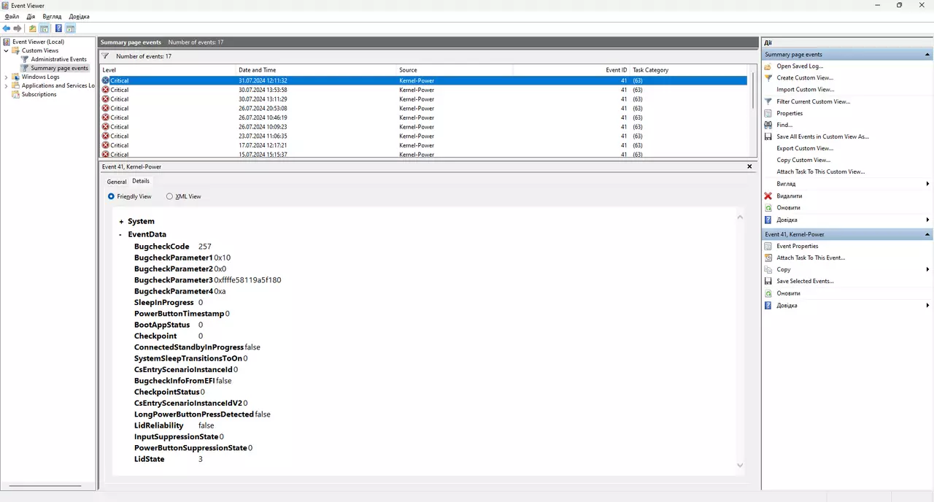
Task: Select the Friendly View radio button
Action: (111, 196)
